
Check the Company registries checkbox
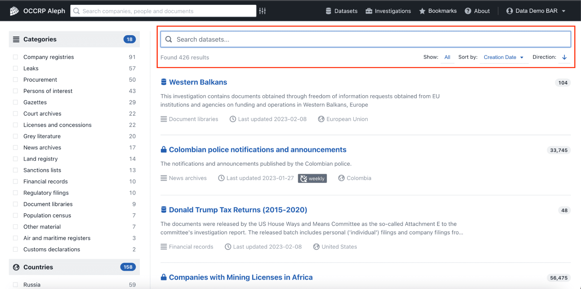15,57
